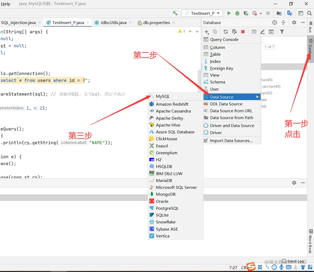The height and width of the screenshot is (272, 314).
Task: Open Database panel settings gear
Action: (294, 22)
